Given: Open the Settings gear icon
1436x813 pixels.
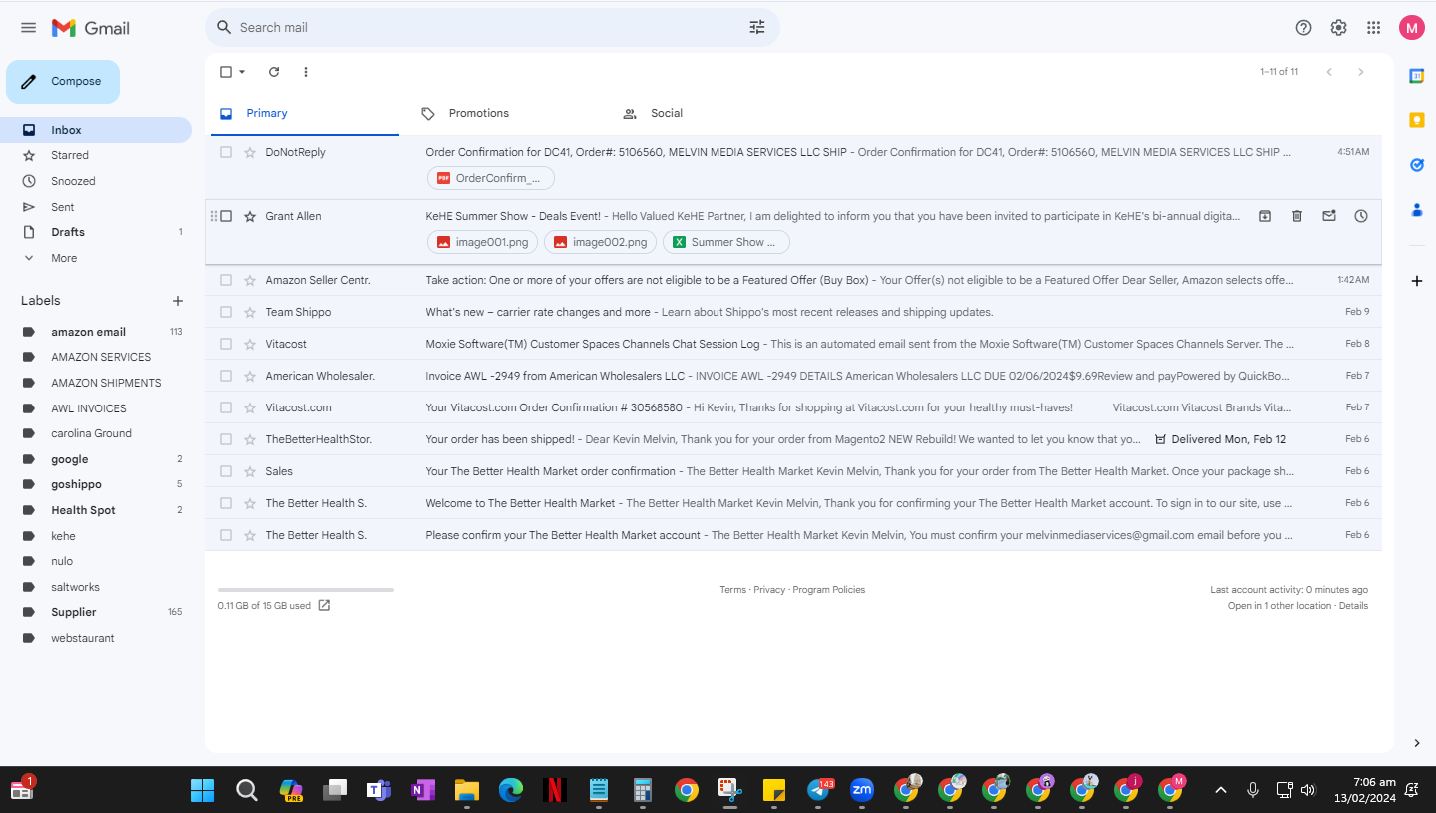Looking at the screenshot, I should pos(1339,28).
